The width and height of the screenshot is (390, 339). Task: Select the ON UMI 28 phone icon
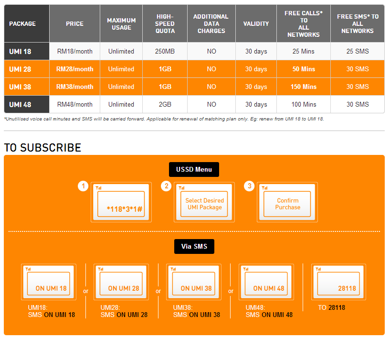[x=121, y=282]
